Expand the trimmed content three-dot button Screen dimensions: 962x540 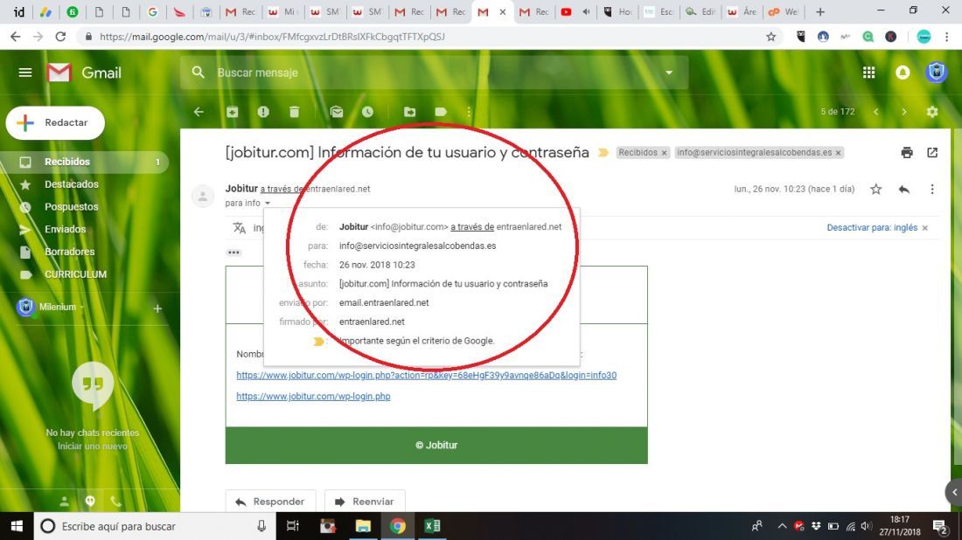click(234, 253)
